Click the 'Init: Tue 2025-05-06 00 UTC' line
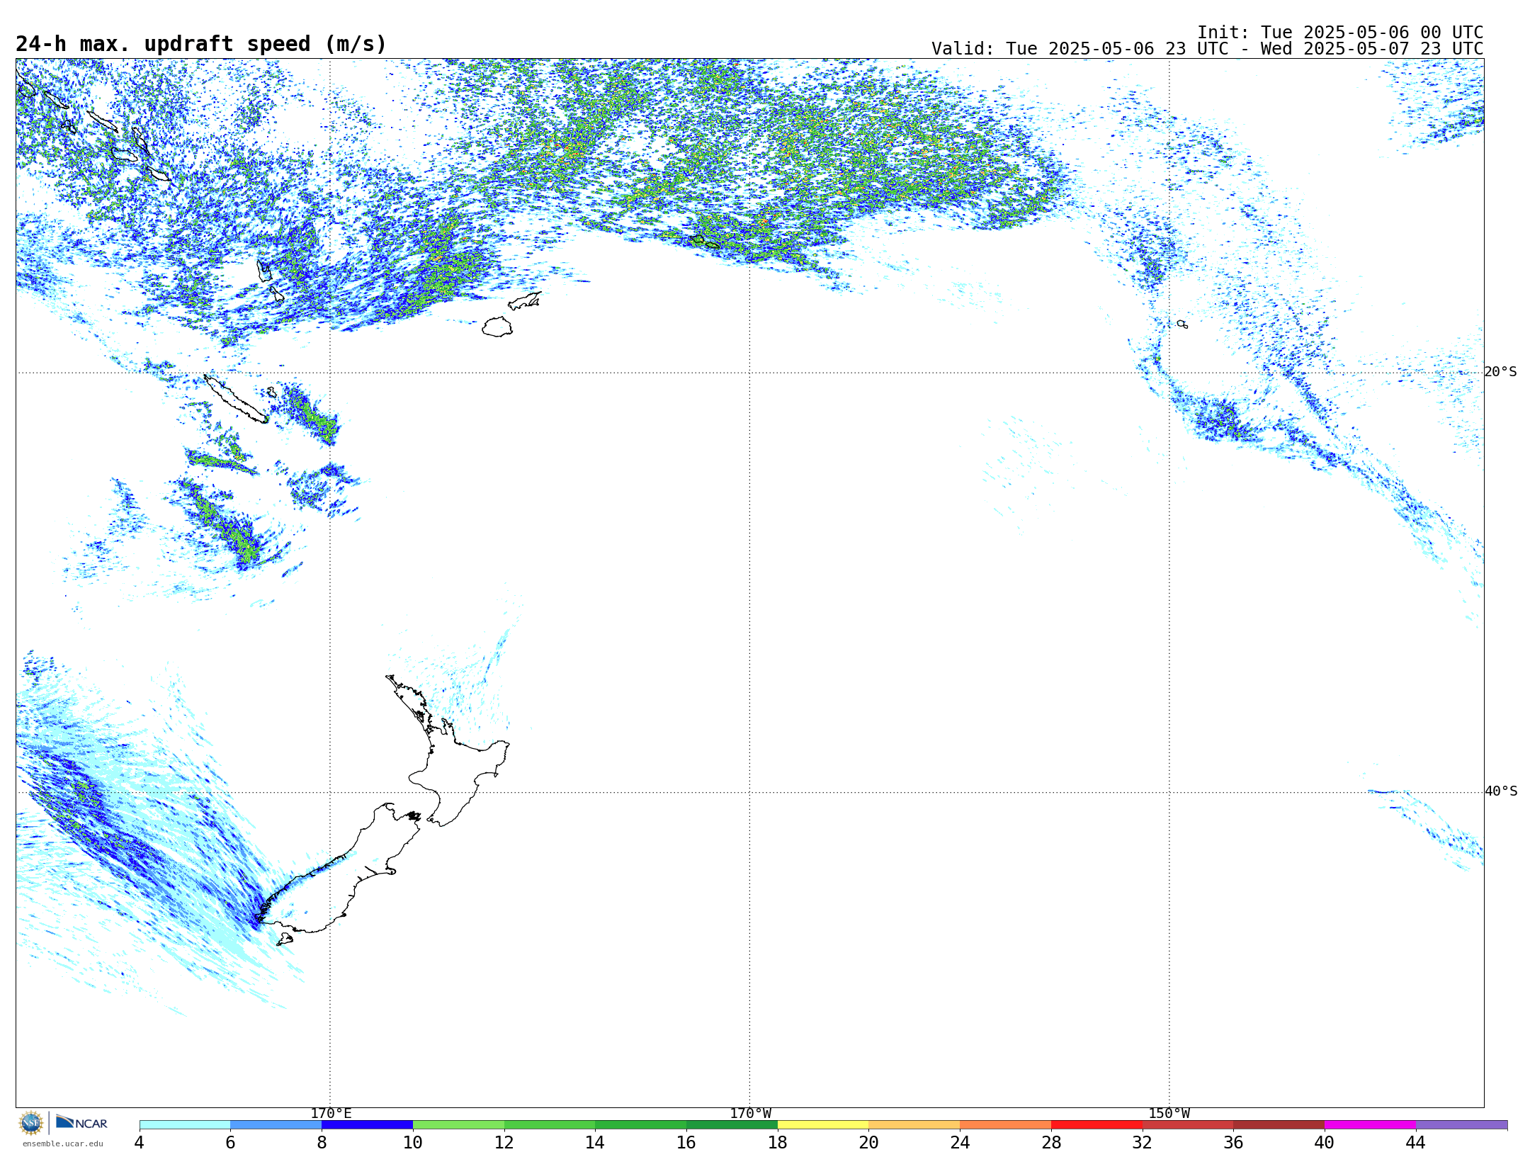This screenshot has width=1530, height=1152. (1340, 33)
